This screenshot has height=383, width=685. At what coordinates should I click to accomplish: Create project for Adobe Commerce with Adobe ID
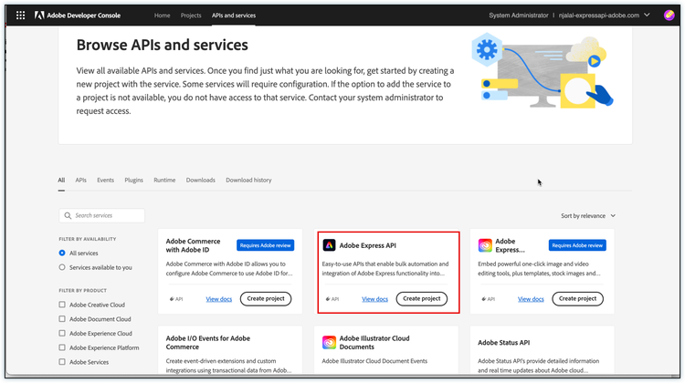(266, 299)
